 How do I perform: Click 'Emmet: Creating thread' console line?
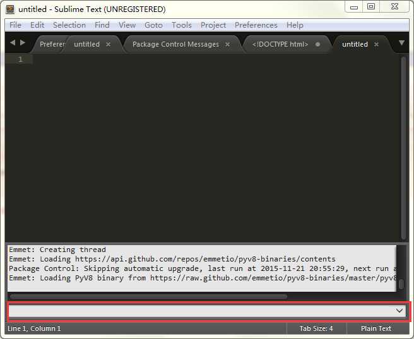(x=57, y=250)
